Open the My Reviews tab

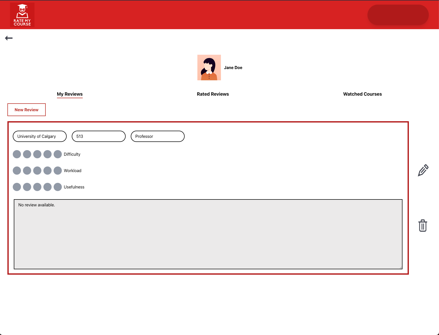[x=70, y=94]
